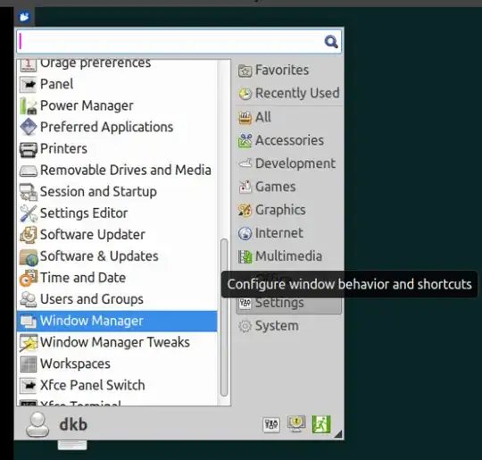Select Multimedia category

point(289,256)
